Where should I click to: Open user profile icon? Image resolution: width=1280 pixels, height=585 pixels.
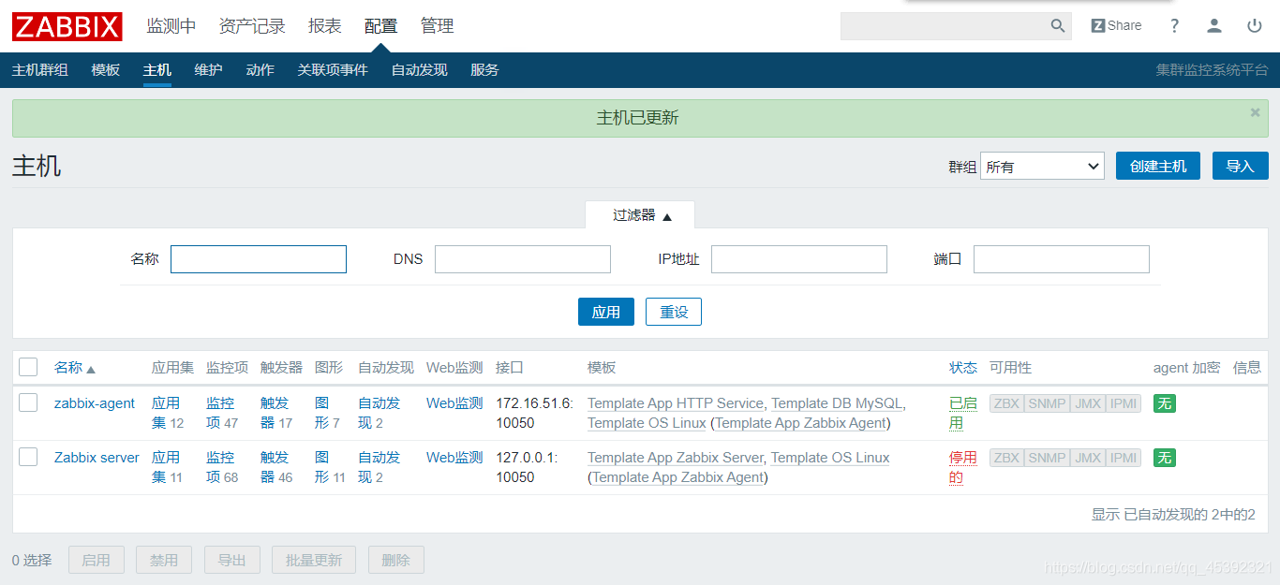tap(1214, 26)
